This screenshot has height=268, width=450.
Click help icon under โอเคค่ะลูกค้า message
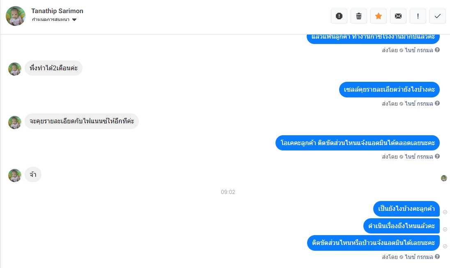click(437, 156)
